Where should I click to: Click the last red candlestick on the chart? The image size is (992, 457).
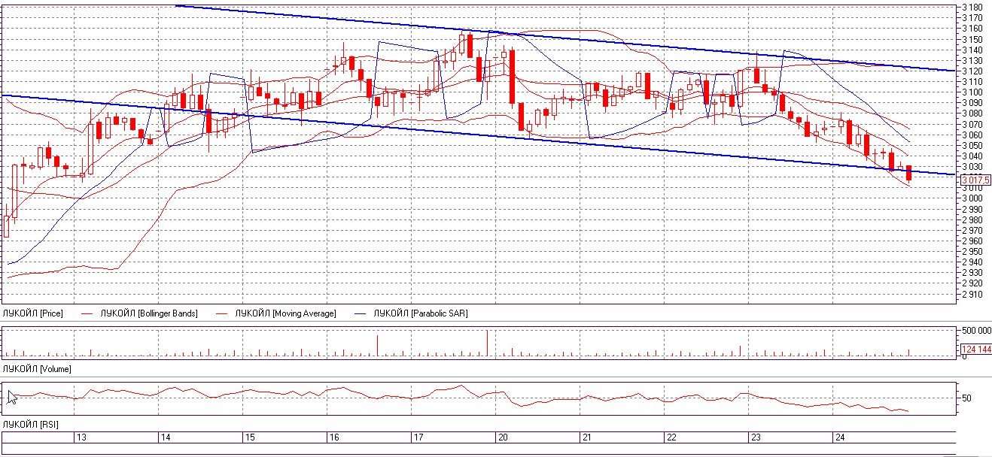(x=909, y=173)
